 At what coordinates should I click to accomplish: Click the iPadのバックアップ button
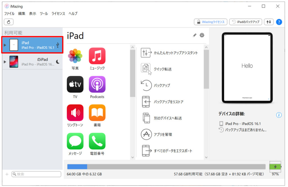click(246, 22)
